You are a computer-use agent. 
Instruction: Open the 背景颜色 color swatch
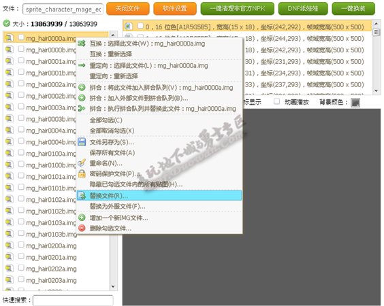tap(355, 102)
